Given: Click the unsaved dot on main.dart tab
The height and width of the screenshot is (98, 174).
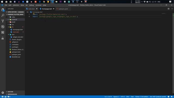Looking at the screenshot, I should [37, 9].
